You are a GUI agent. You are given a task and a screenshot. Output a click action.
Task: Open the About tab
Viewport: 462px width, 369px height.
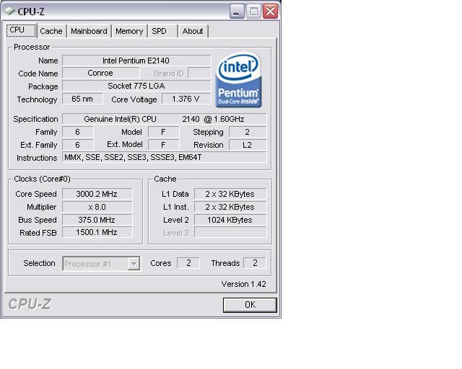(193, 31)
